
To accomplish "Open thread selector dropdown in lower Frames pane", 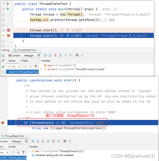I will (x=5, y=152).
